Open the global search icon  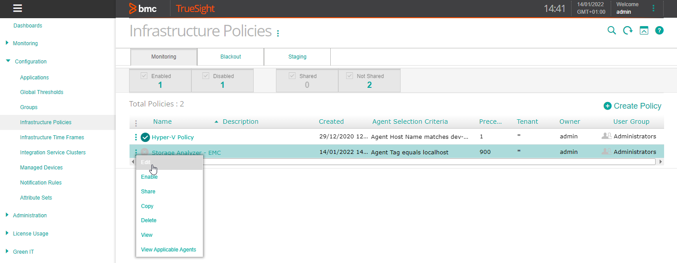(612, 30)
